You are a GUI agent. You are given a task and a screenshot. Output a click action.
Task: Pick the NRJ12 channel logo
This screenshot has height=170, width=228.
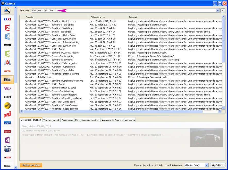coord(7,114)
